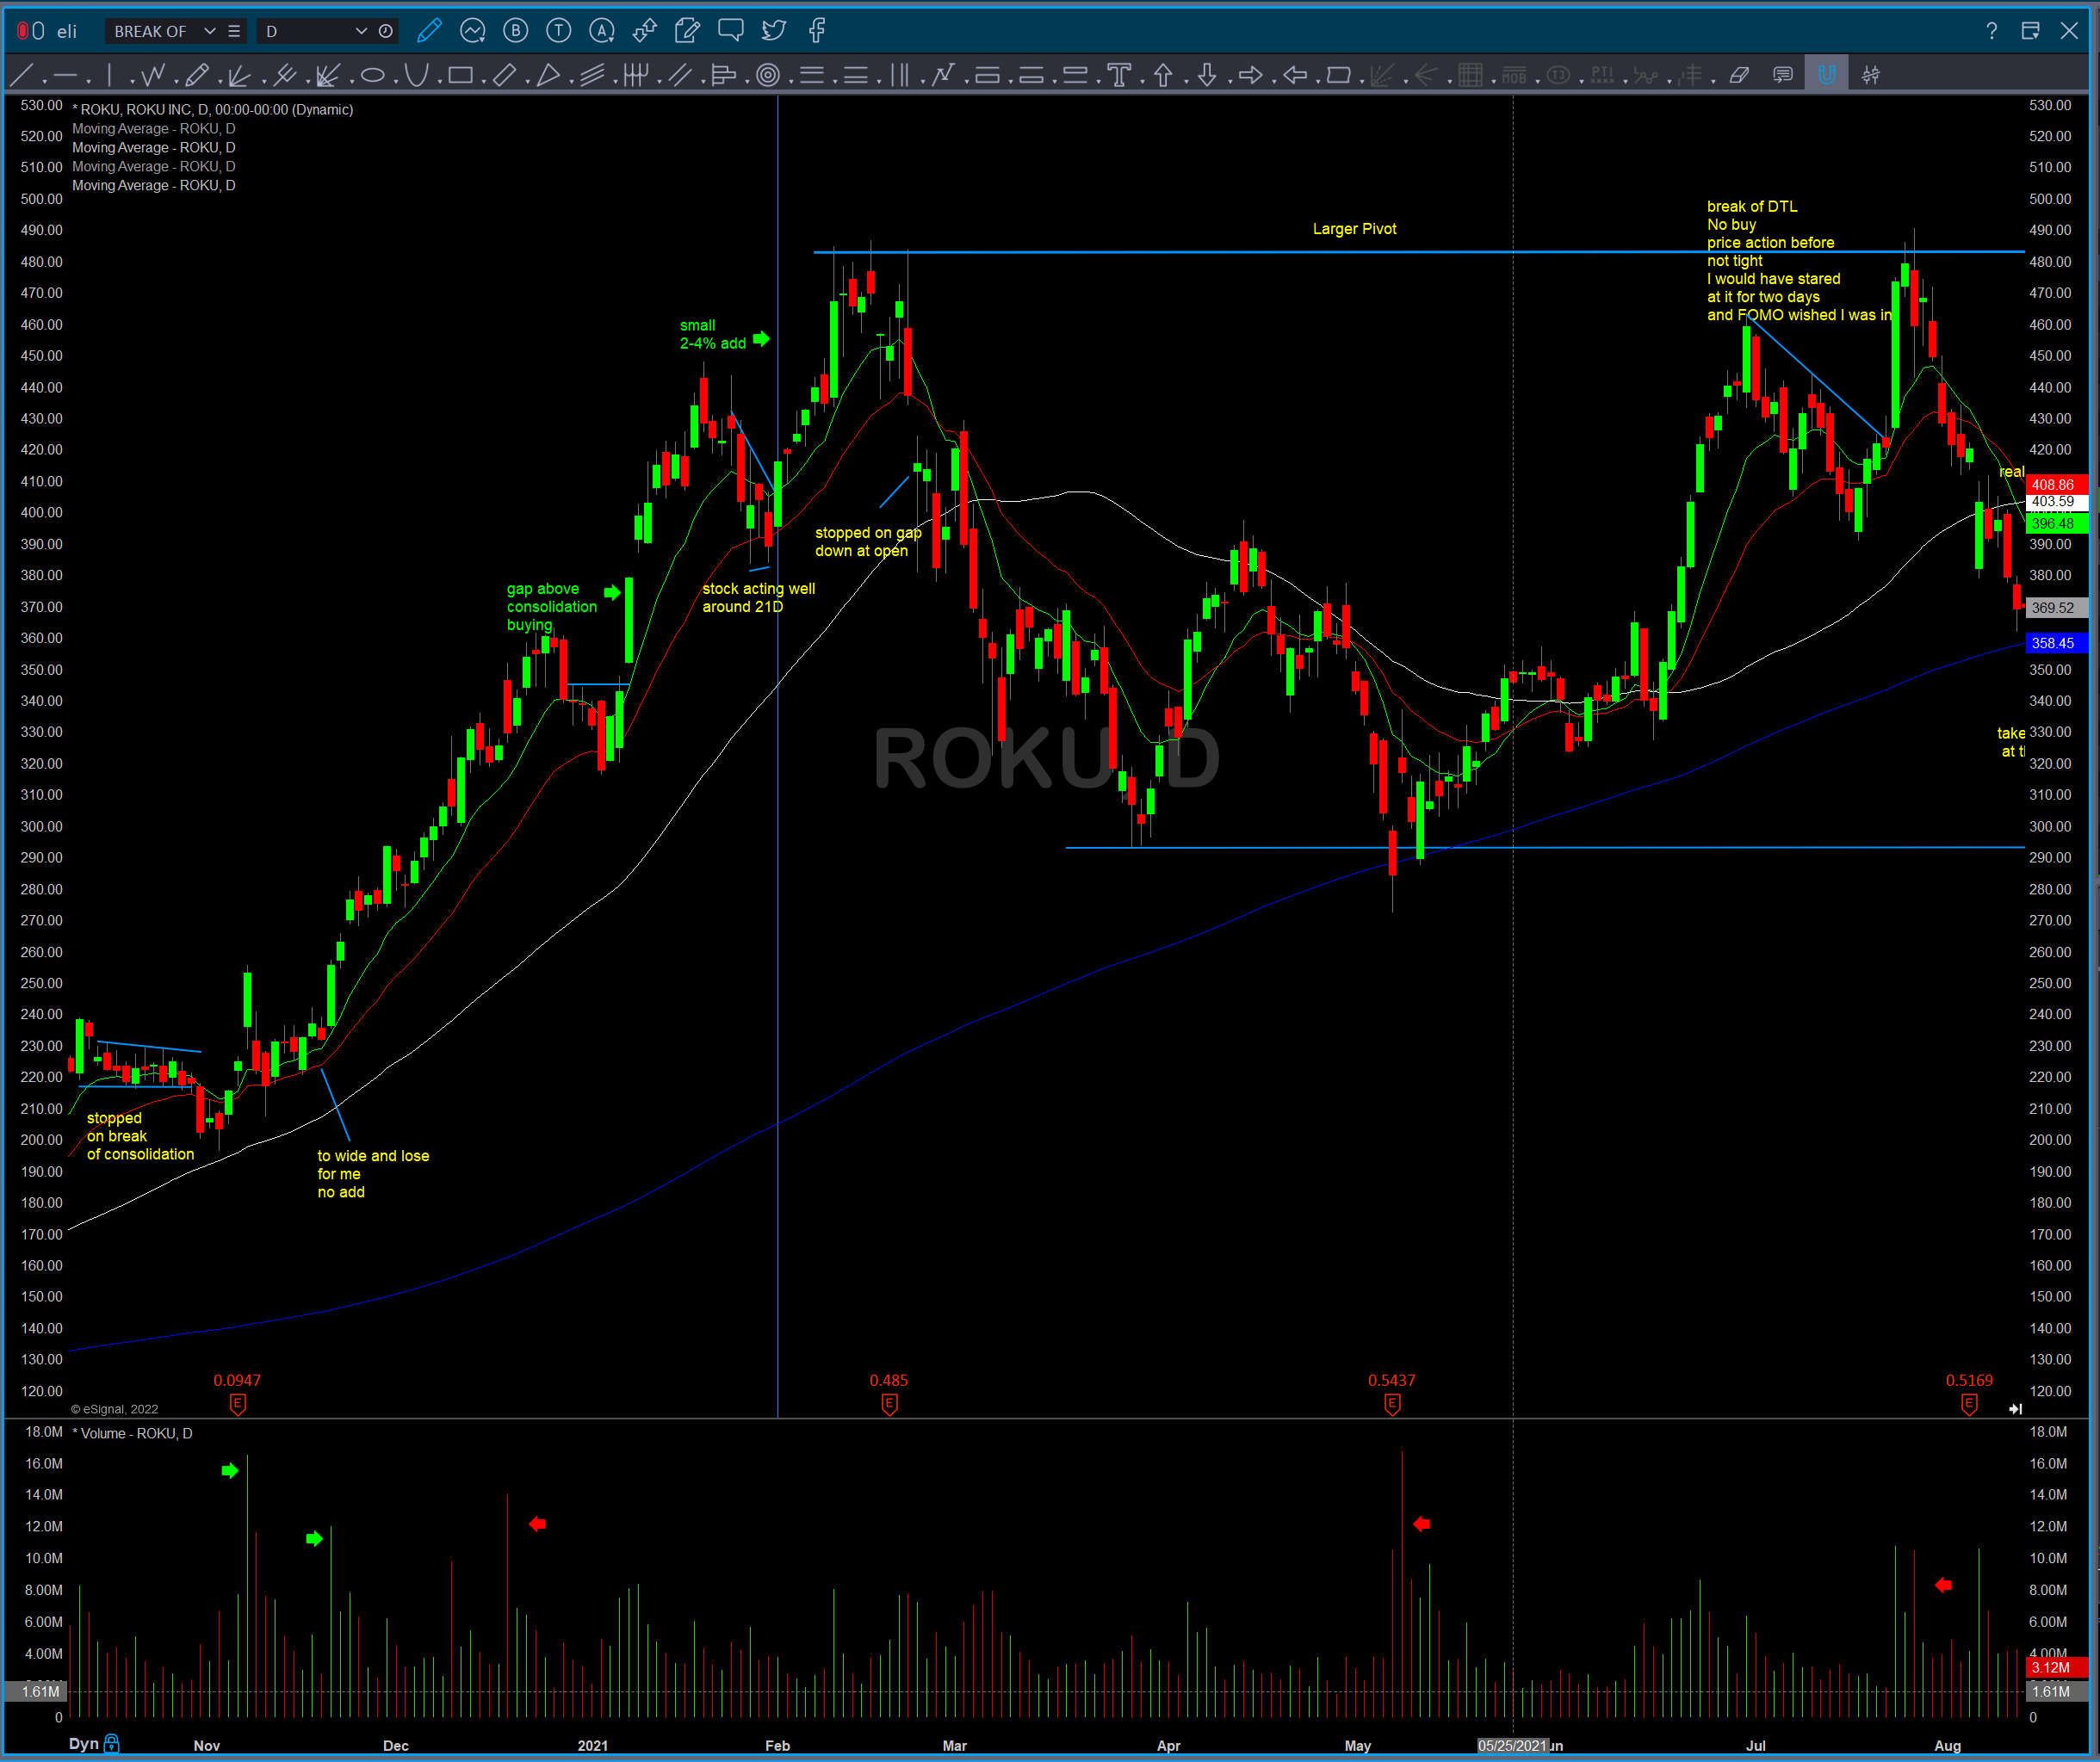Select the zigzag W pattern tool

tap(152, 75)
